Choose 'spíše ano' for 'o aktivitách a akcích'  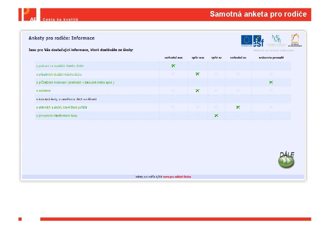197,107
